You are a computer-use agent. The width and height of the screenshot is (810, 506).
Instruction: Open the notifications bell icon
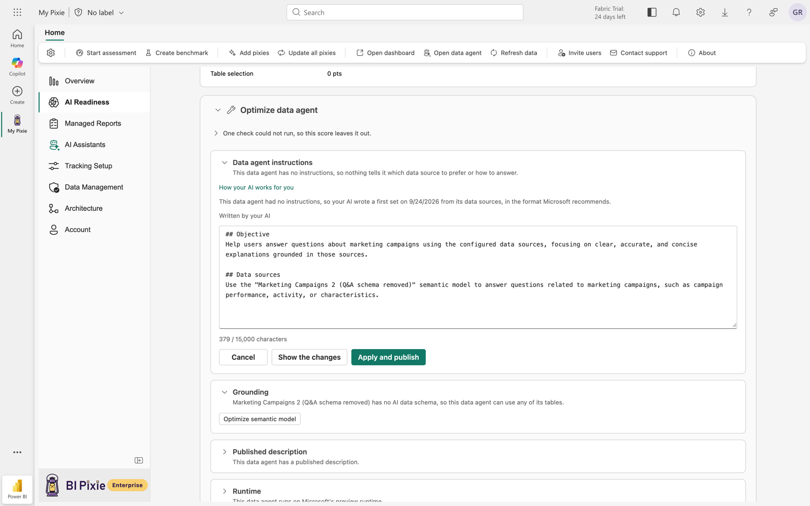point(676,12)
